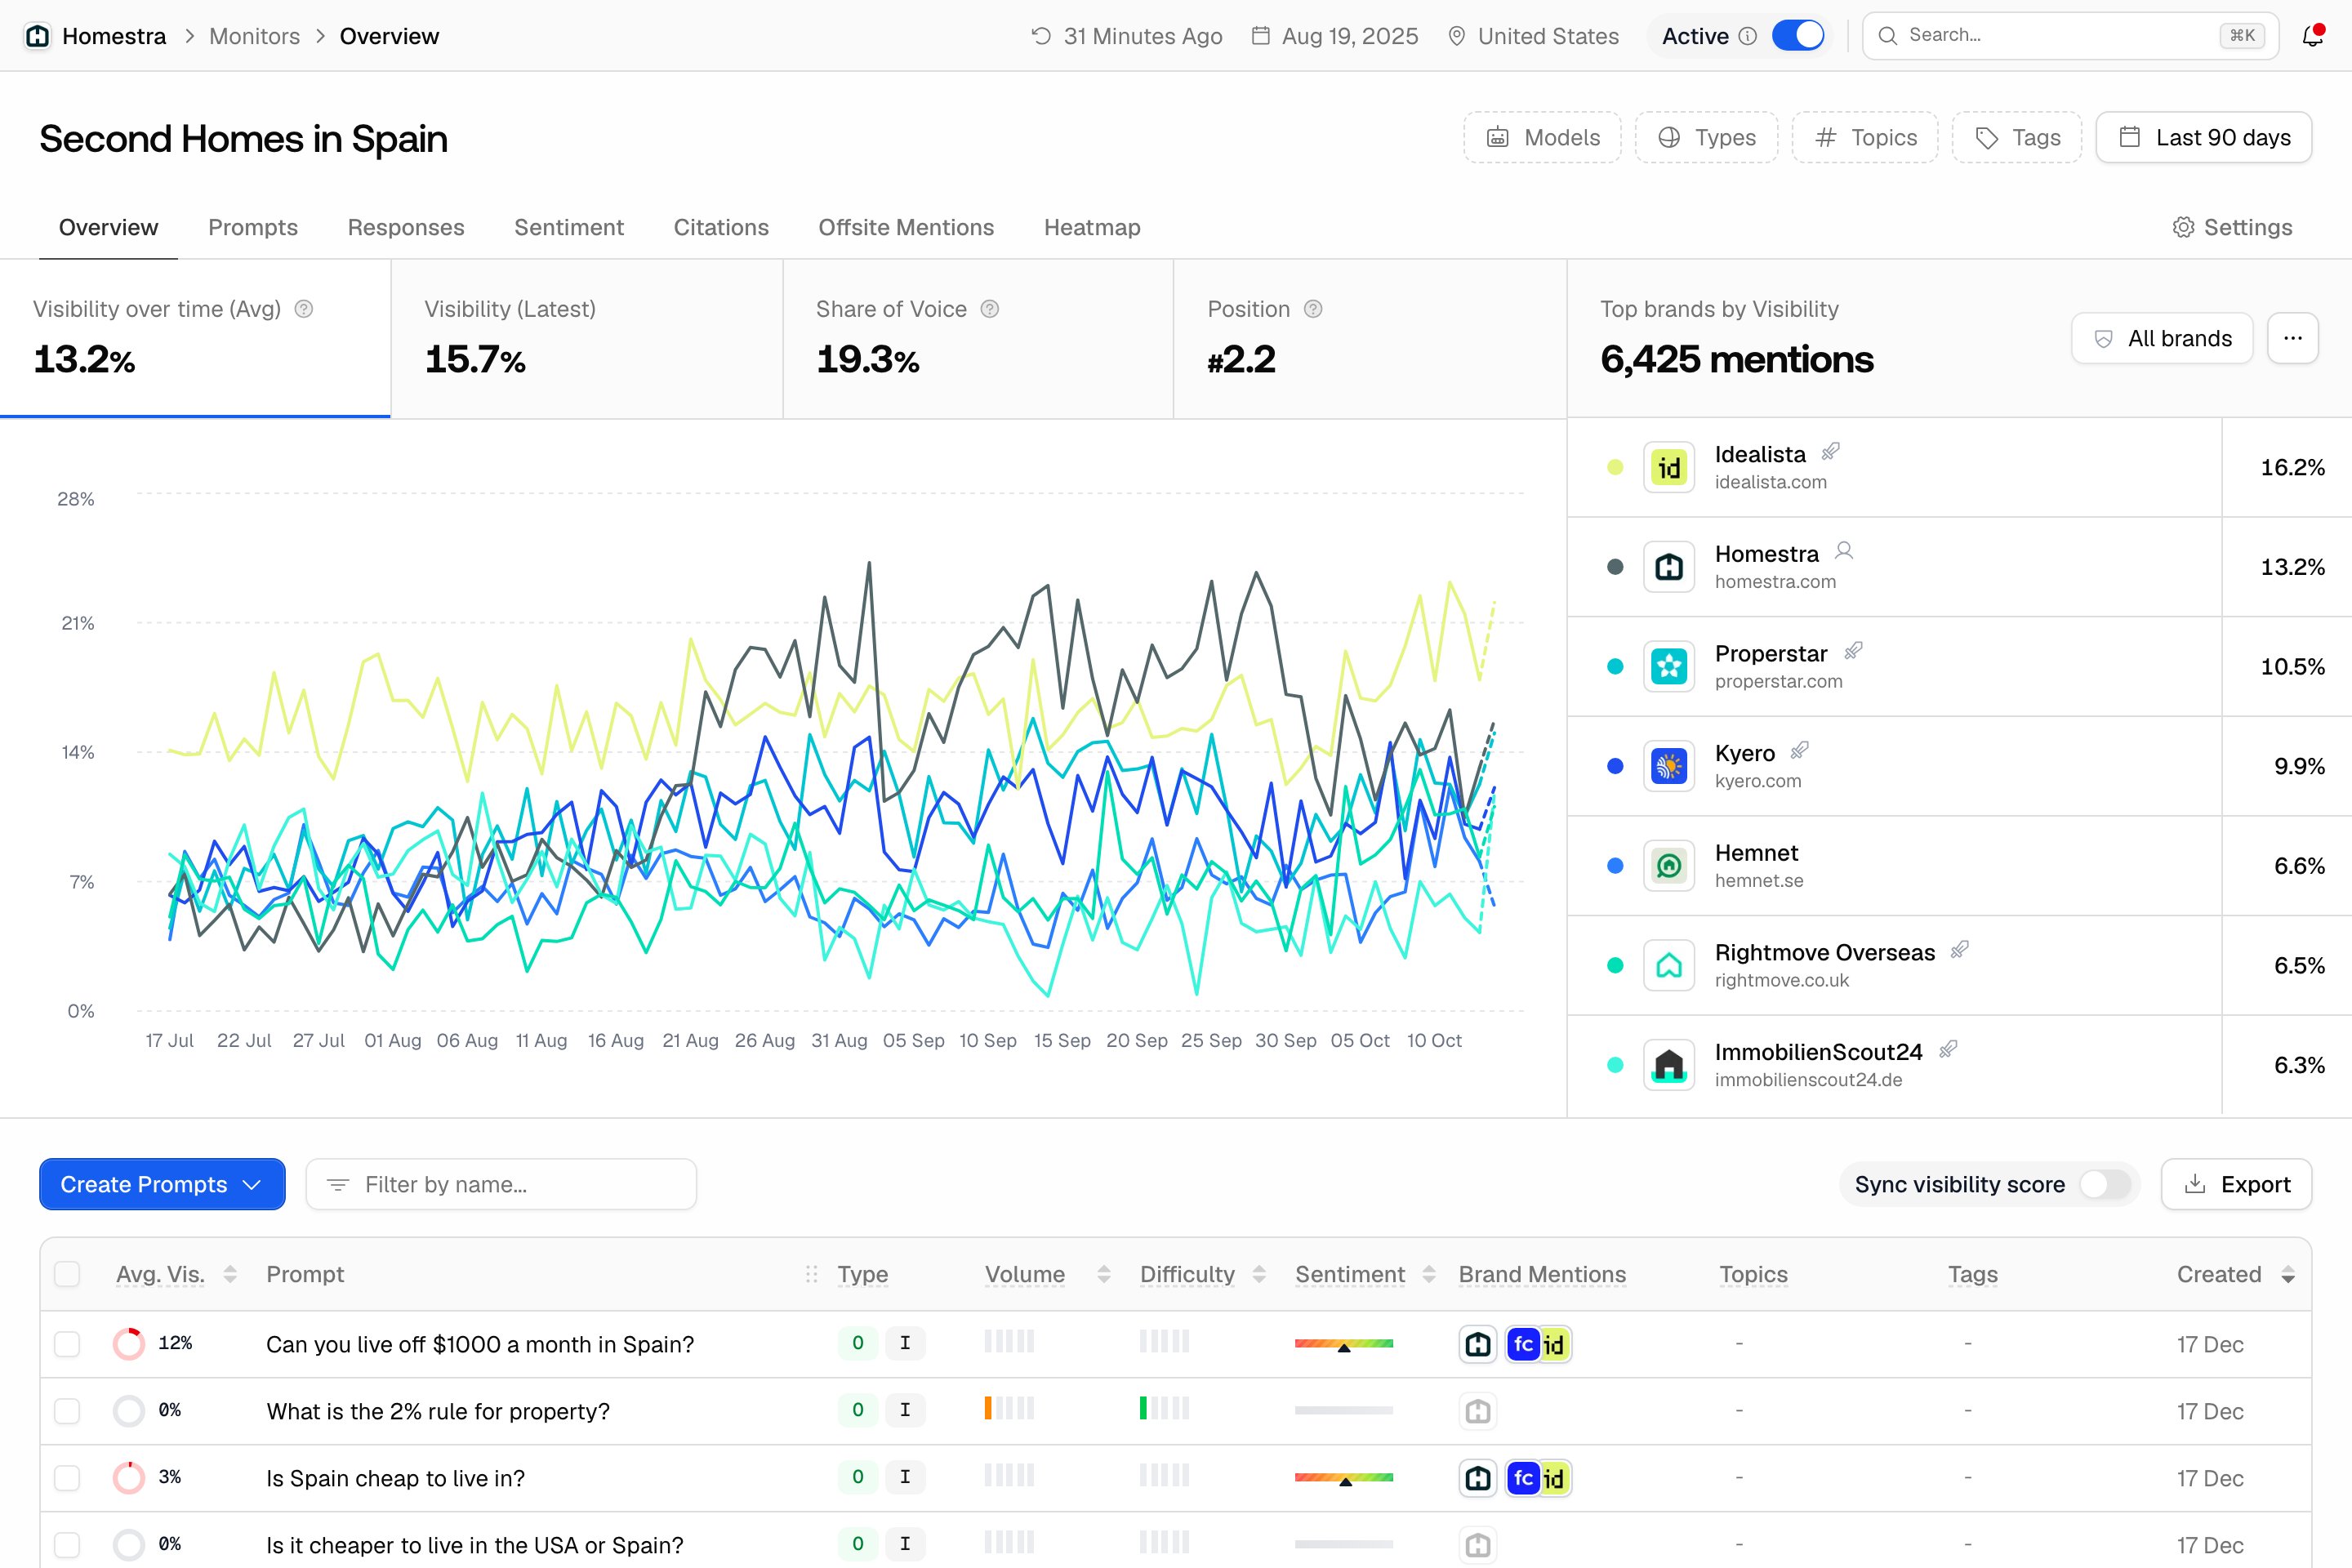Click the user icon next to Homestra

click(1844, 551)
